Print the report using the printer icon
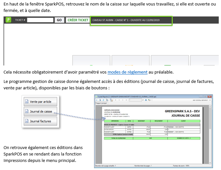The height and width of the screenshot is (170, 221). (100, 100)
